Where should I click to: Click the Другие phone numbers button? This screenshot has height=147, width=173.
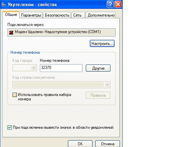(98, 68)
